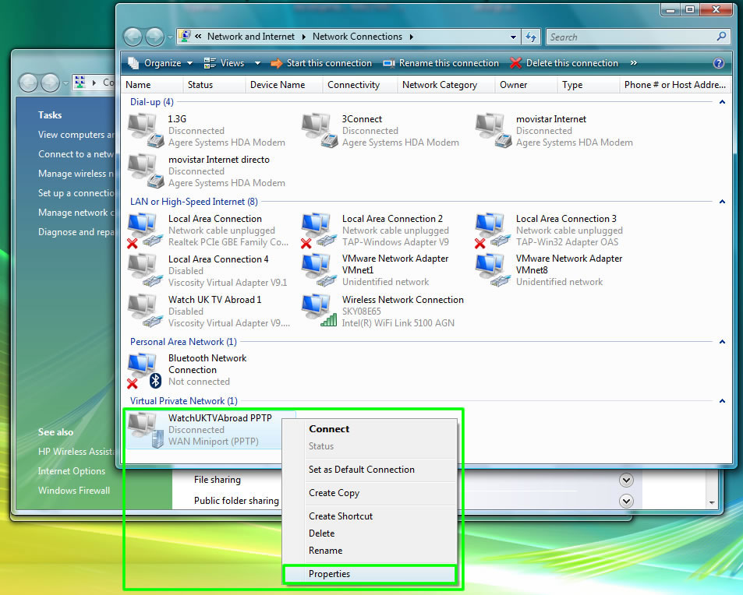Select the 1.3G dial-up connection icon

click(x=146, y=131)
